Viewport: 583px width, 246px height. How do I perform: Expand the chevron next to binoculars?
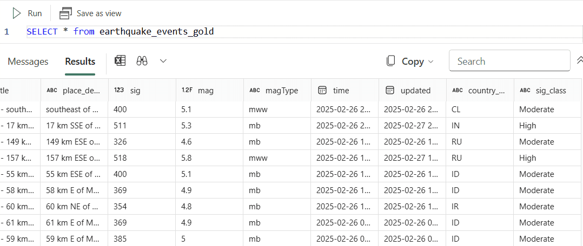pyautogui.click(x=163, y=61)
